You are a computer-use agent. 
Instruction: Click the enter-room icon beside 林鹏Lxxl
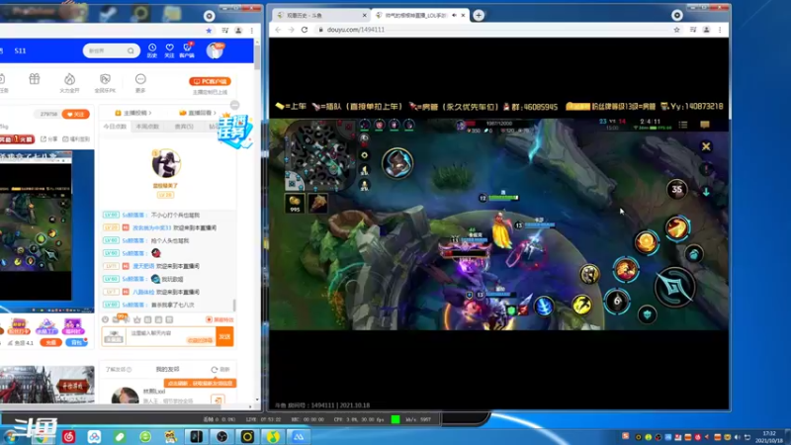coord(218,400)
